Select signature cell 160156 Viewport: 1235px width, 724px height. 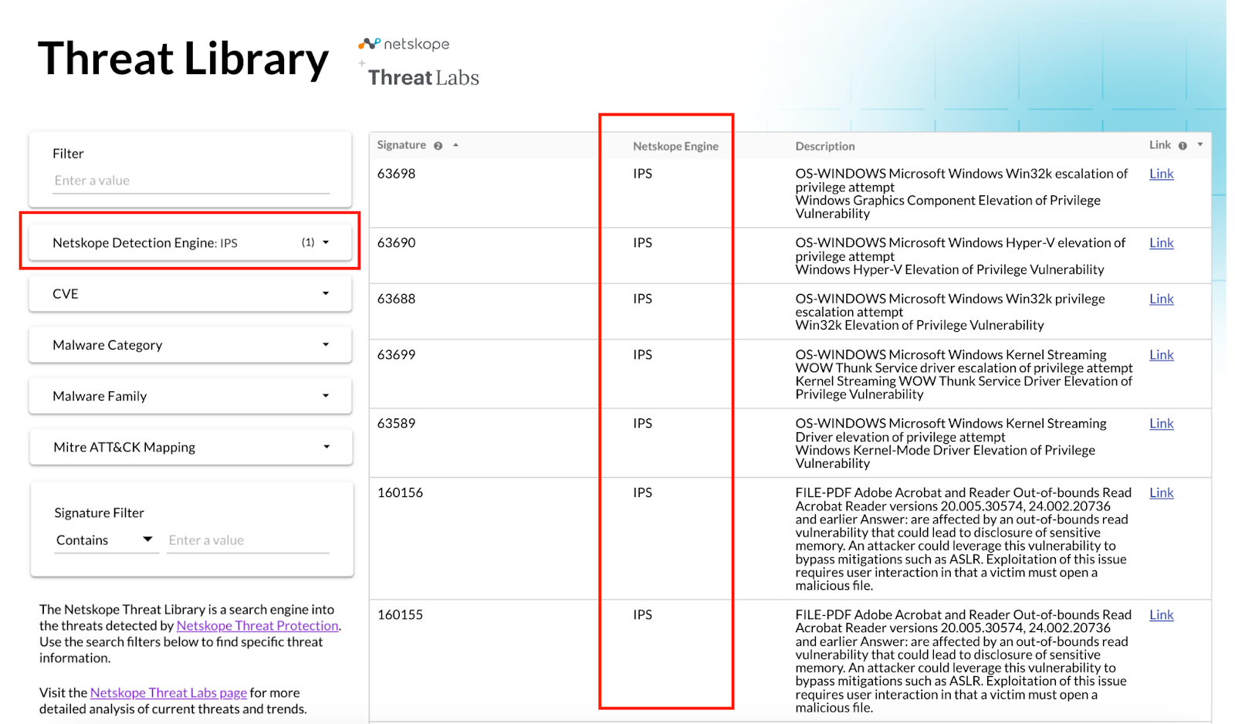coord(400,492)
